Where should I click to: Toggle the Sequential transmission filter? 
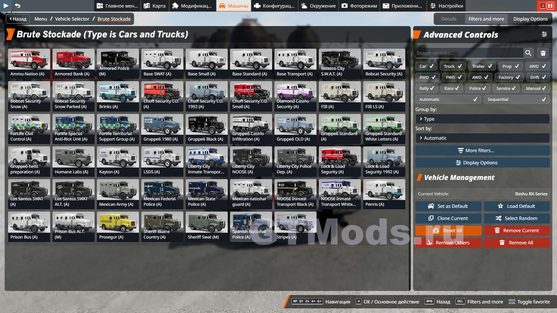click(517, 99)
